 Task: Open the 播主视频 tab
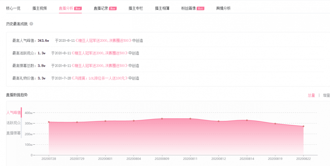point(40,8)
